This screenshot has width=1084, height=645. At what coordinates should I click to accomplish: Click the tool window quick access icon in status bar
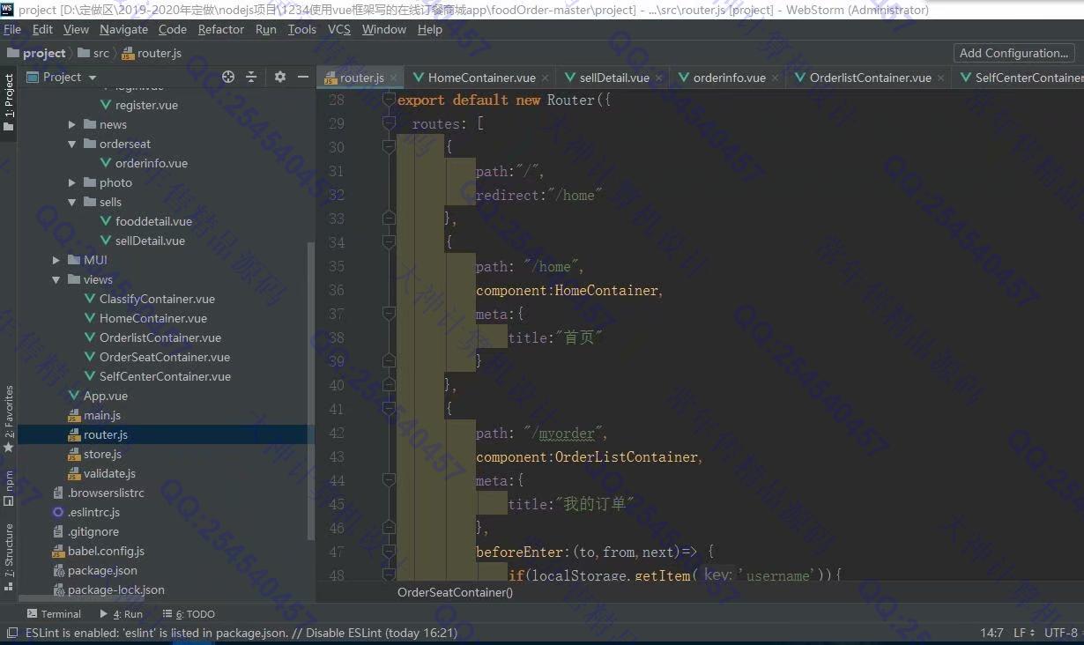pos(11,633)
